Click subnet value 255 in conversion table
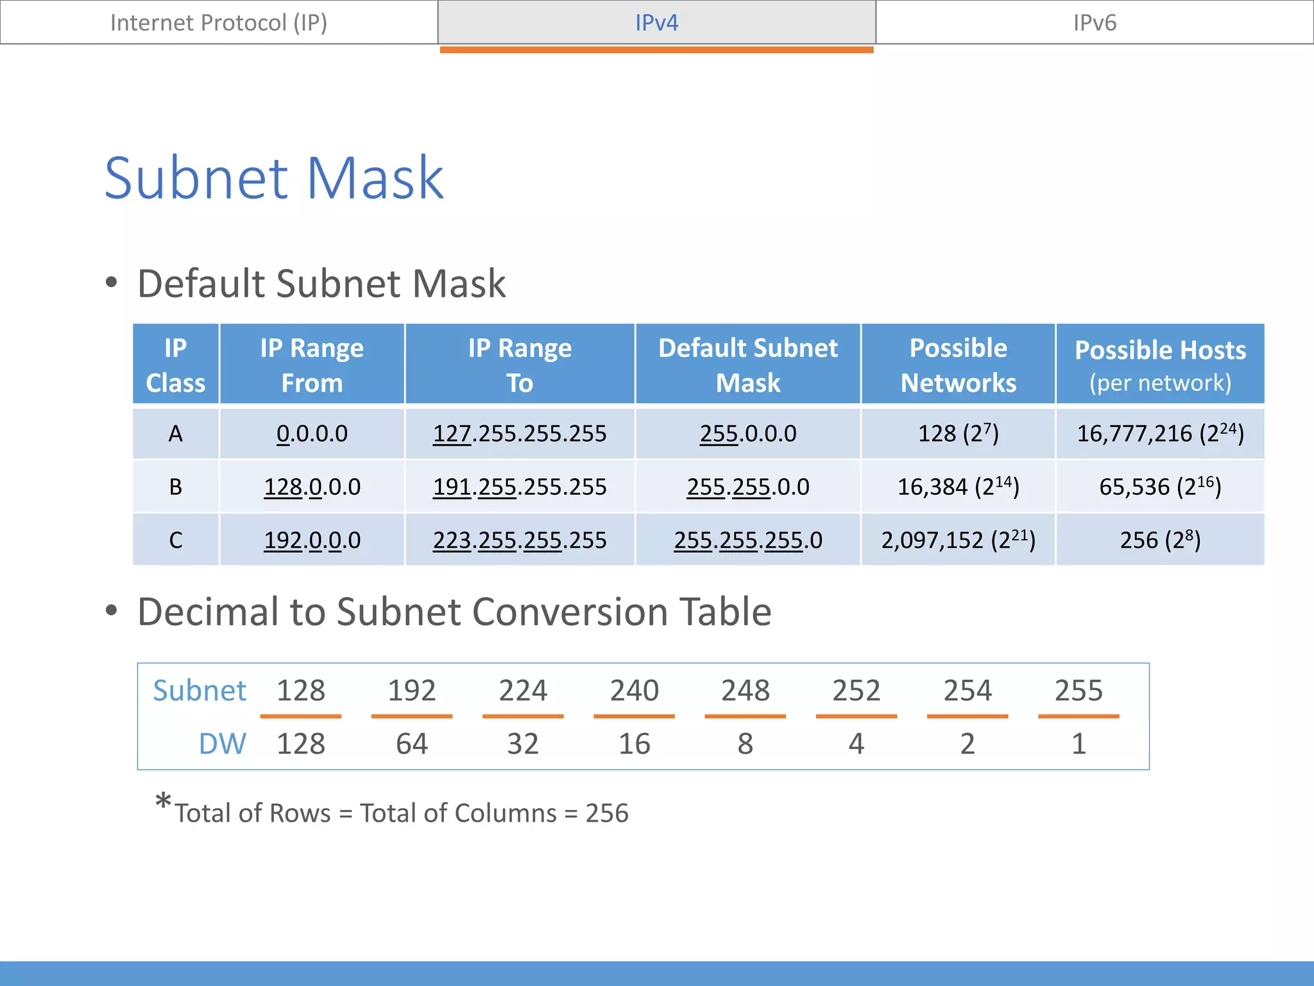 [1079, 691]
